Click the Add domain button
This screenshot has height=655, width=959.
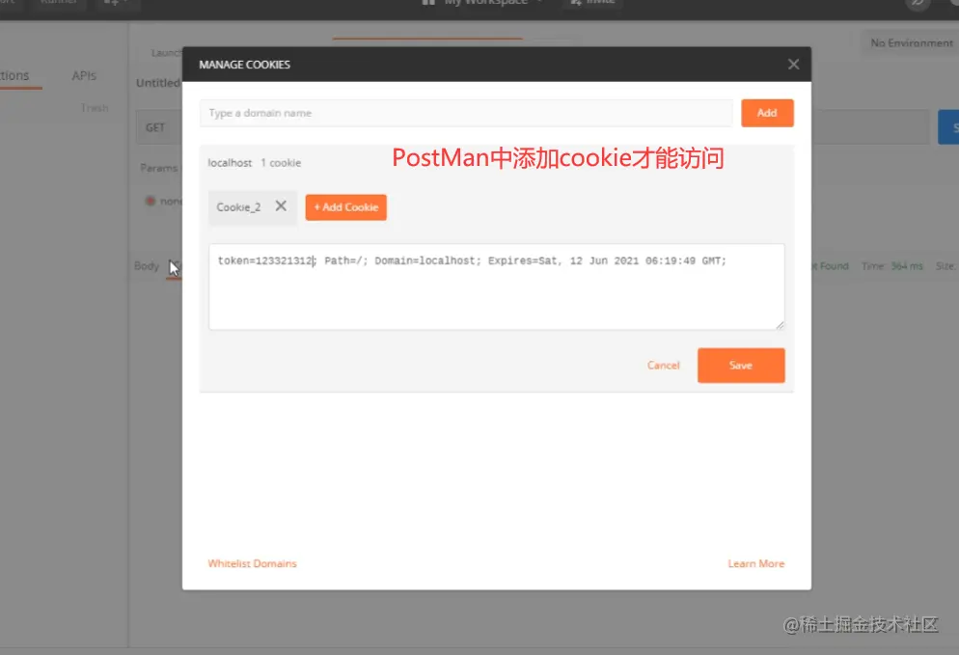coord(767,113)
